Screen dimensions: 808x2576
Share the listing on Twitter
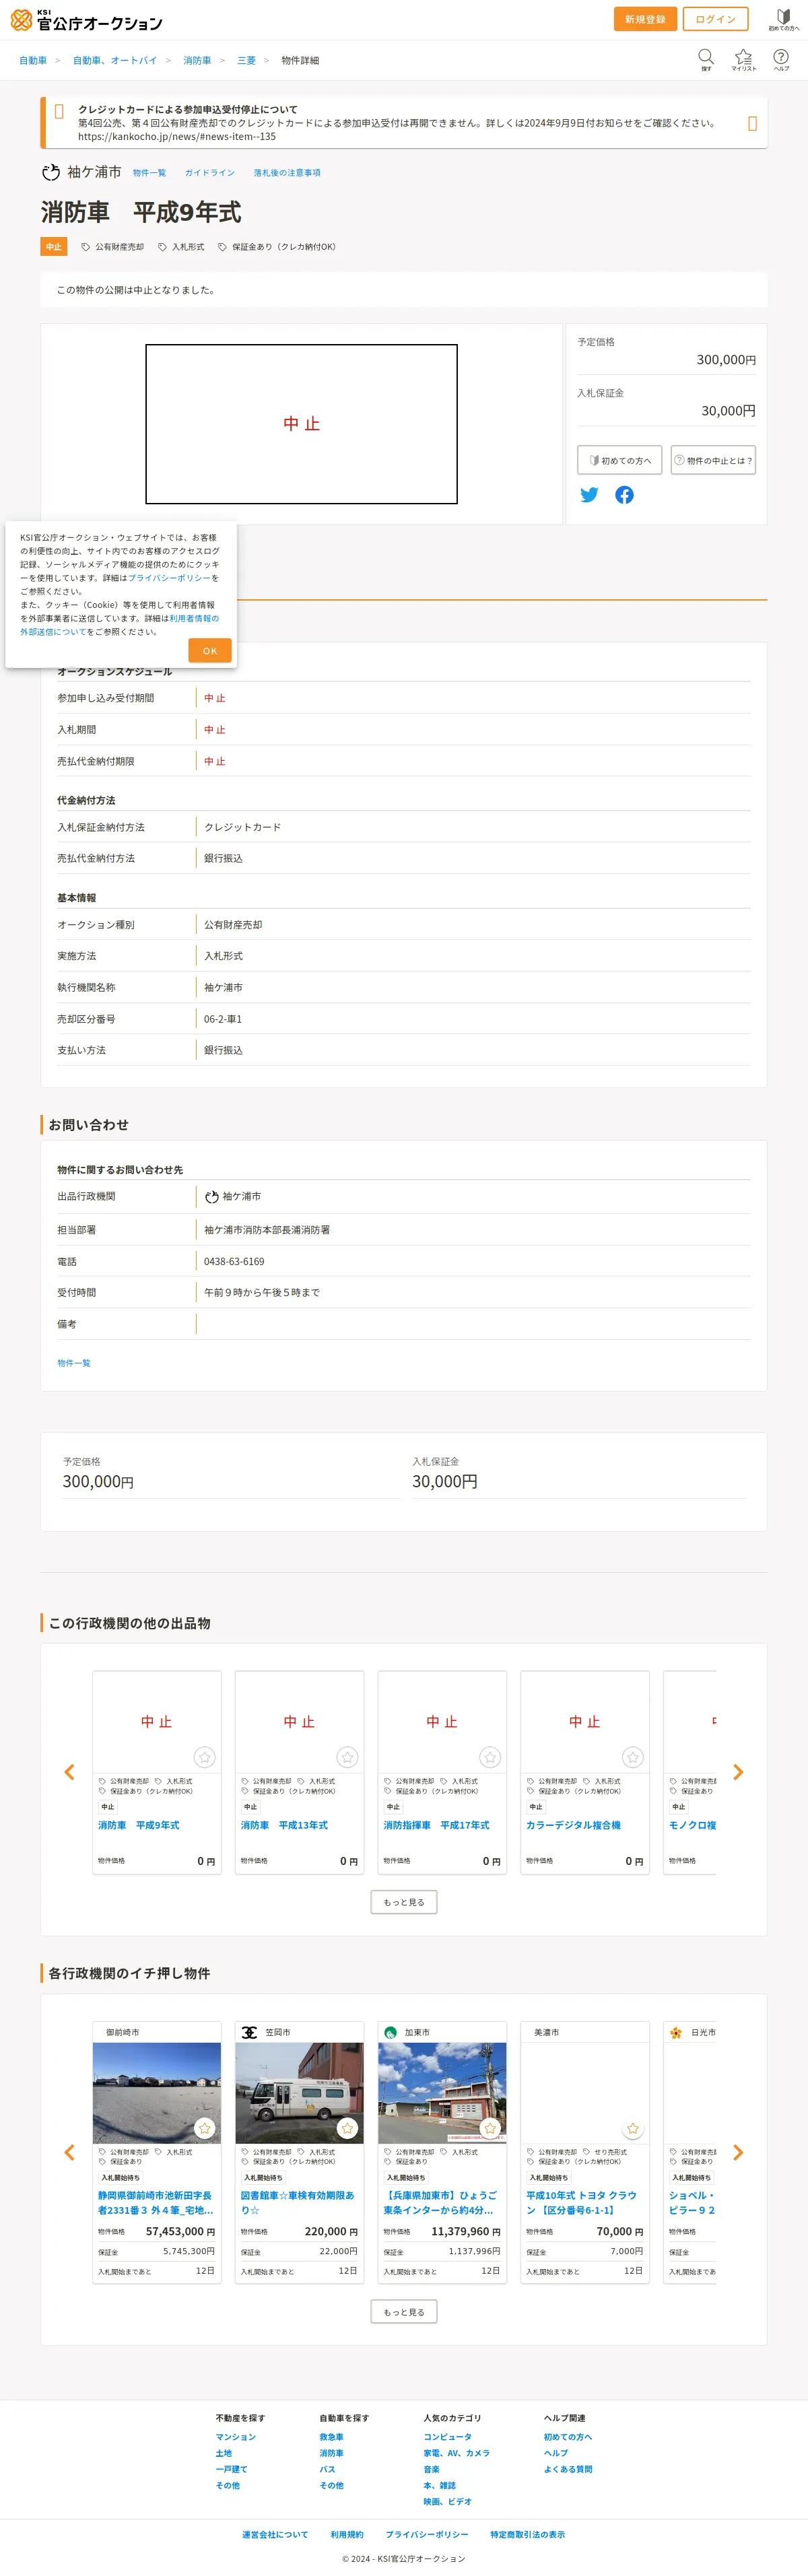[590, 494]
